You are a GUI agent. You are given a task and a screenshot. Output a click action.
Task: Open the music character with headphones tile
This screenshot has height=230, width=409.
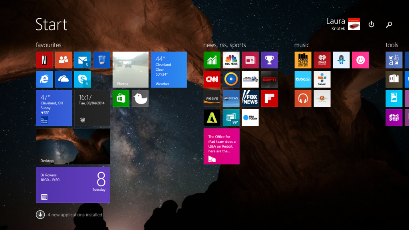click(341, 60)
